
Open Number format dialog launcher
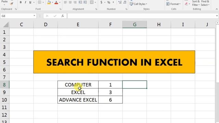(x=126, y=9)
